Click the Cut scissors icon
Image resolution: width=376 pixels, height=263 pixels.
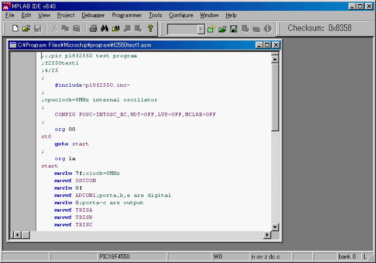point(55,28)
